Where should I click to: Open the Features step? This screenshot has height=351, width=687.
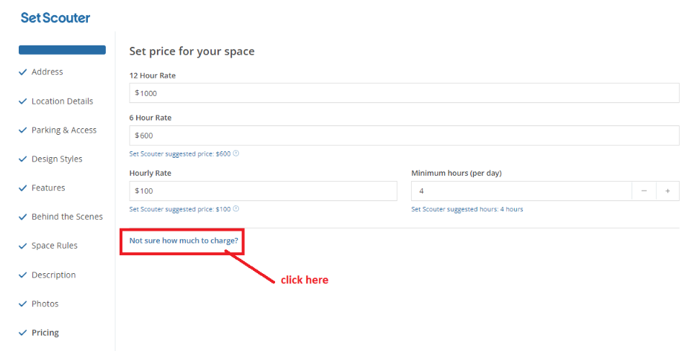click(x=48, y=188)
